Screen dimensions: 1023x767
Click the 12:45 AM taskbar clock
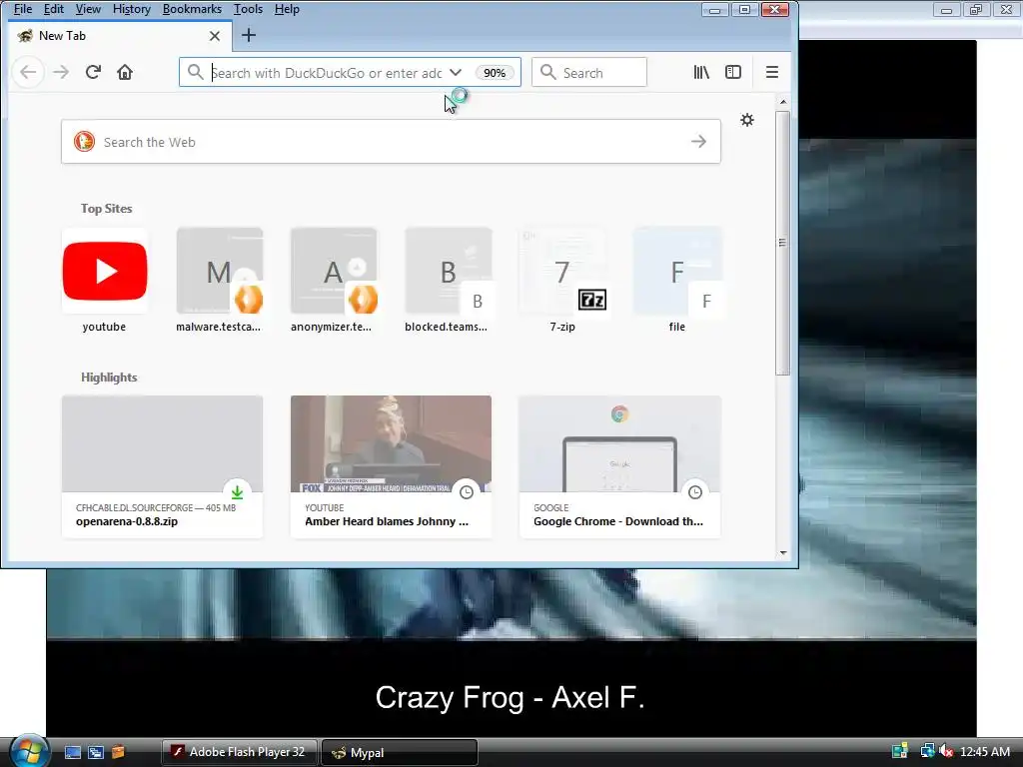coord(985,752)
